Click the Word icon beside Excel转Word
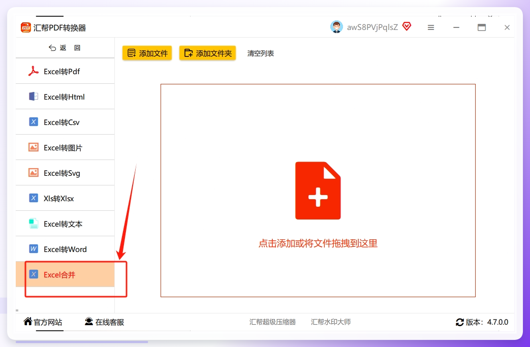Image resolution: width=530 pixels, height=347 pixels. [33, 249]
